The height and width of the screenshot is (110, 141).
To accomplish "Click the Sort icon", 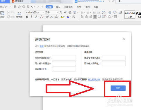I will click(x=110, y=12).
